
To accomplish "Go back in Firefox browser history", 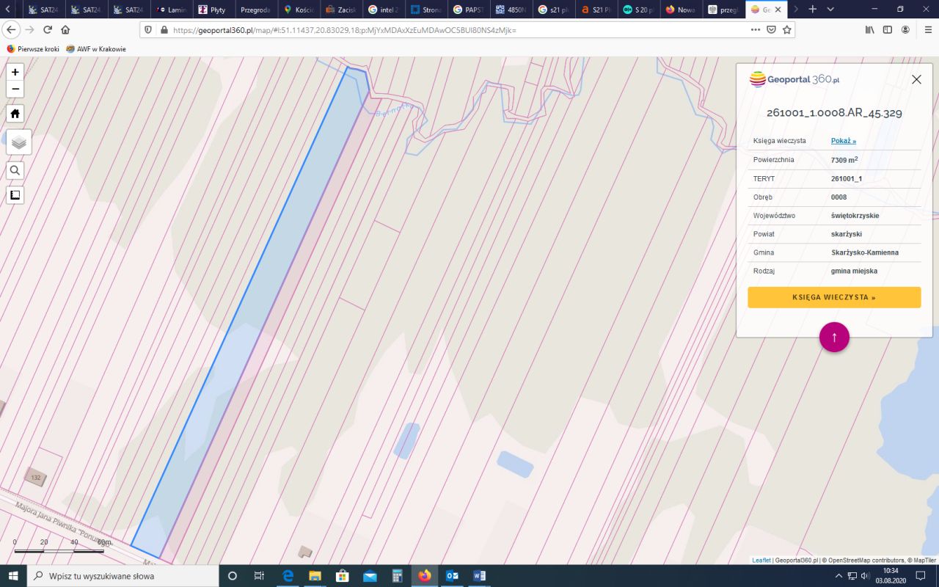I will [11, 30].
